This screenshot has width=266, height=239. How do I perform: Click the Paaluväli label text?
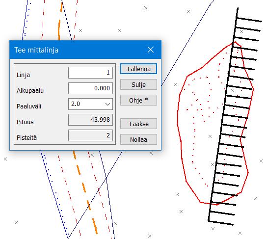click(29, 106)
